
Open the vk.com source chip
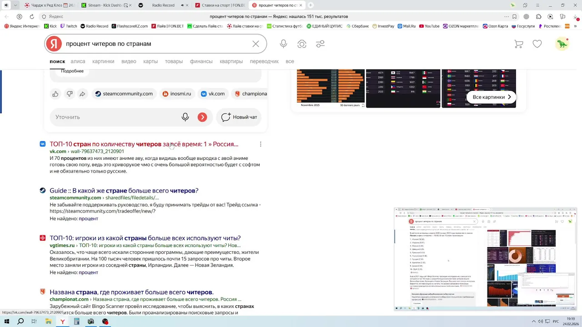click(213, 94)
